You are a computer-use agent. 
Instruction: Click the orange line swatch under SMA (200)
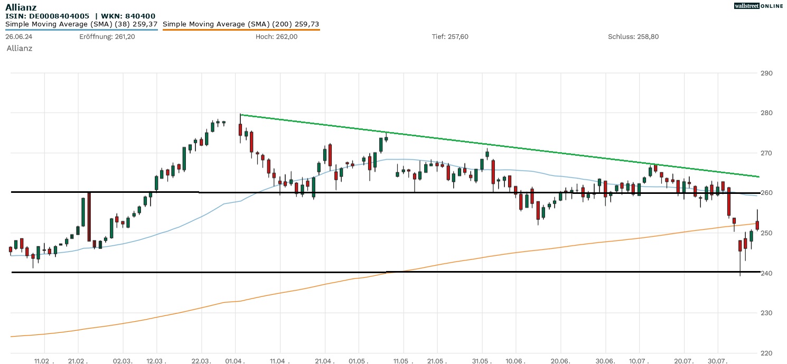pos(241,30)
